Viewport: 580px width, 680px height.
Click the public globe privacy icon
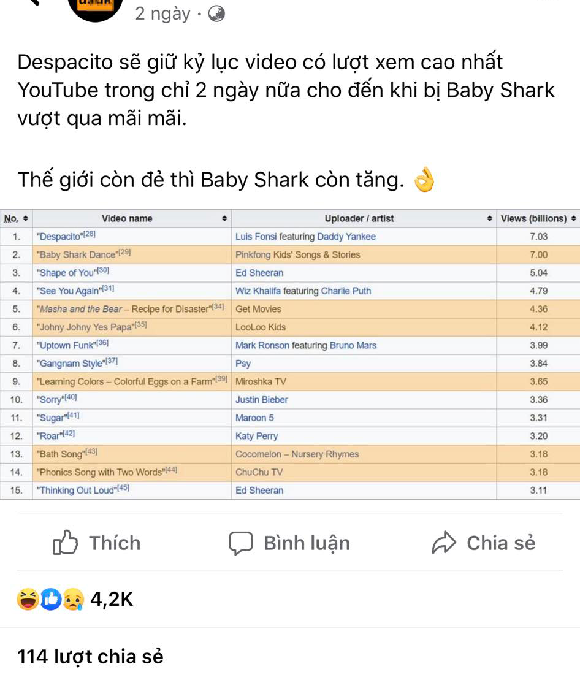[216, 14]
